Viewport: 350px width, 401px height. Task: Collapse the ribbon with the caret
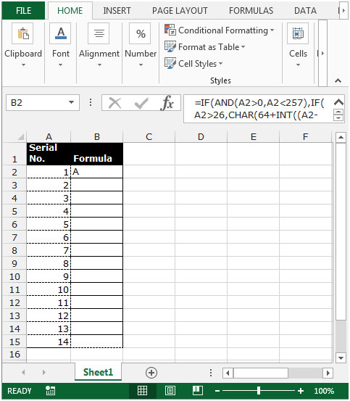[x=338, y=80]
